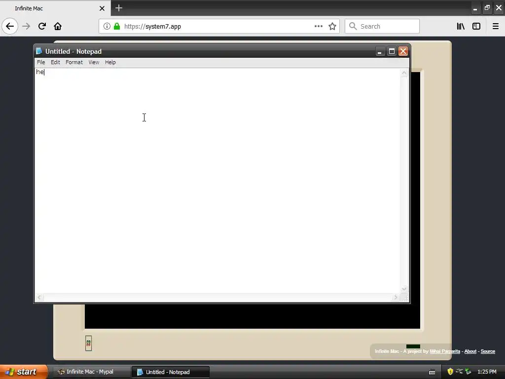
Task: Go back in the browser
Action: coord(10,26)
